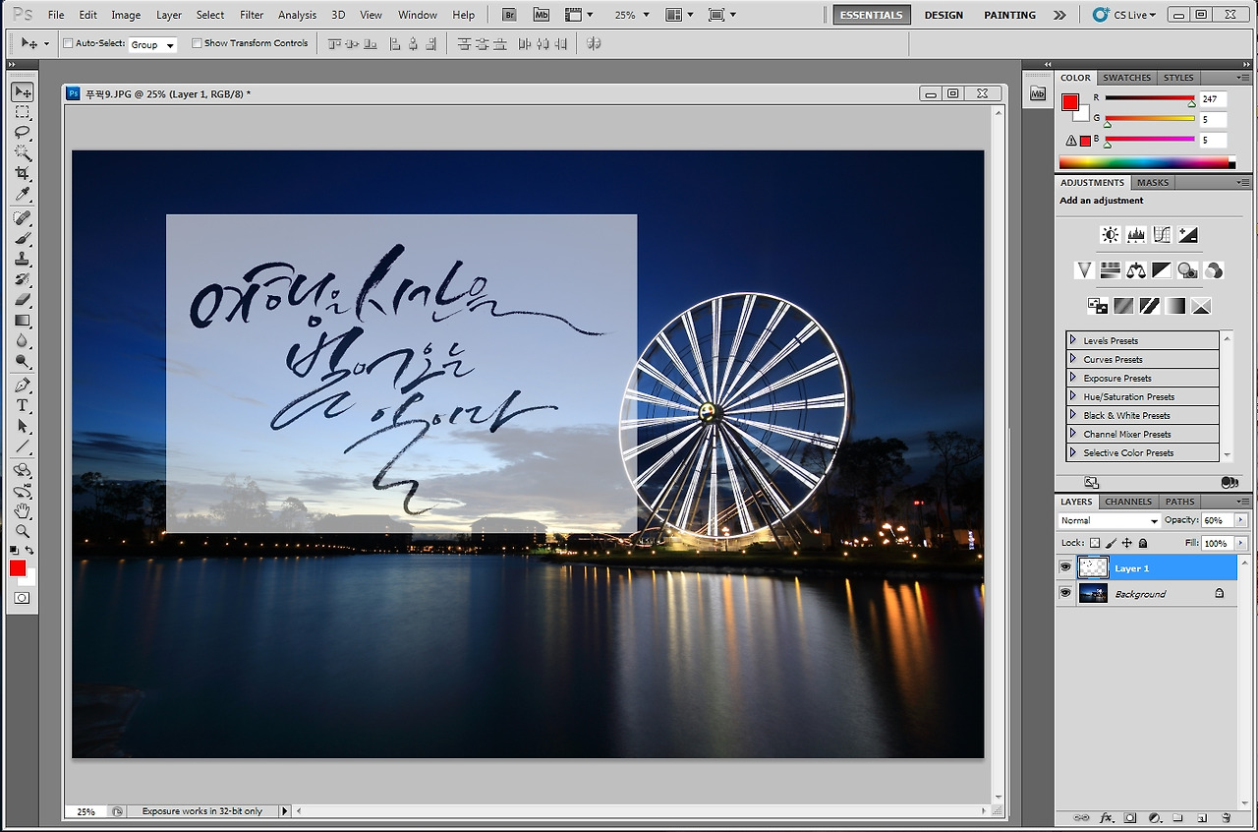Toggle lock transparent pixels
The width and height of the screenshot is (1258, 832).
pyautogui.click(x=1095, y=543)
